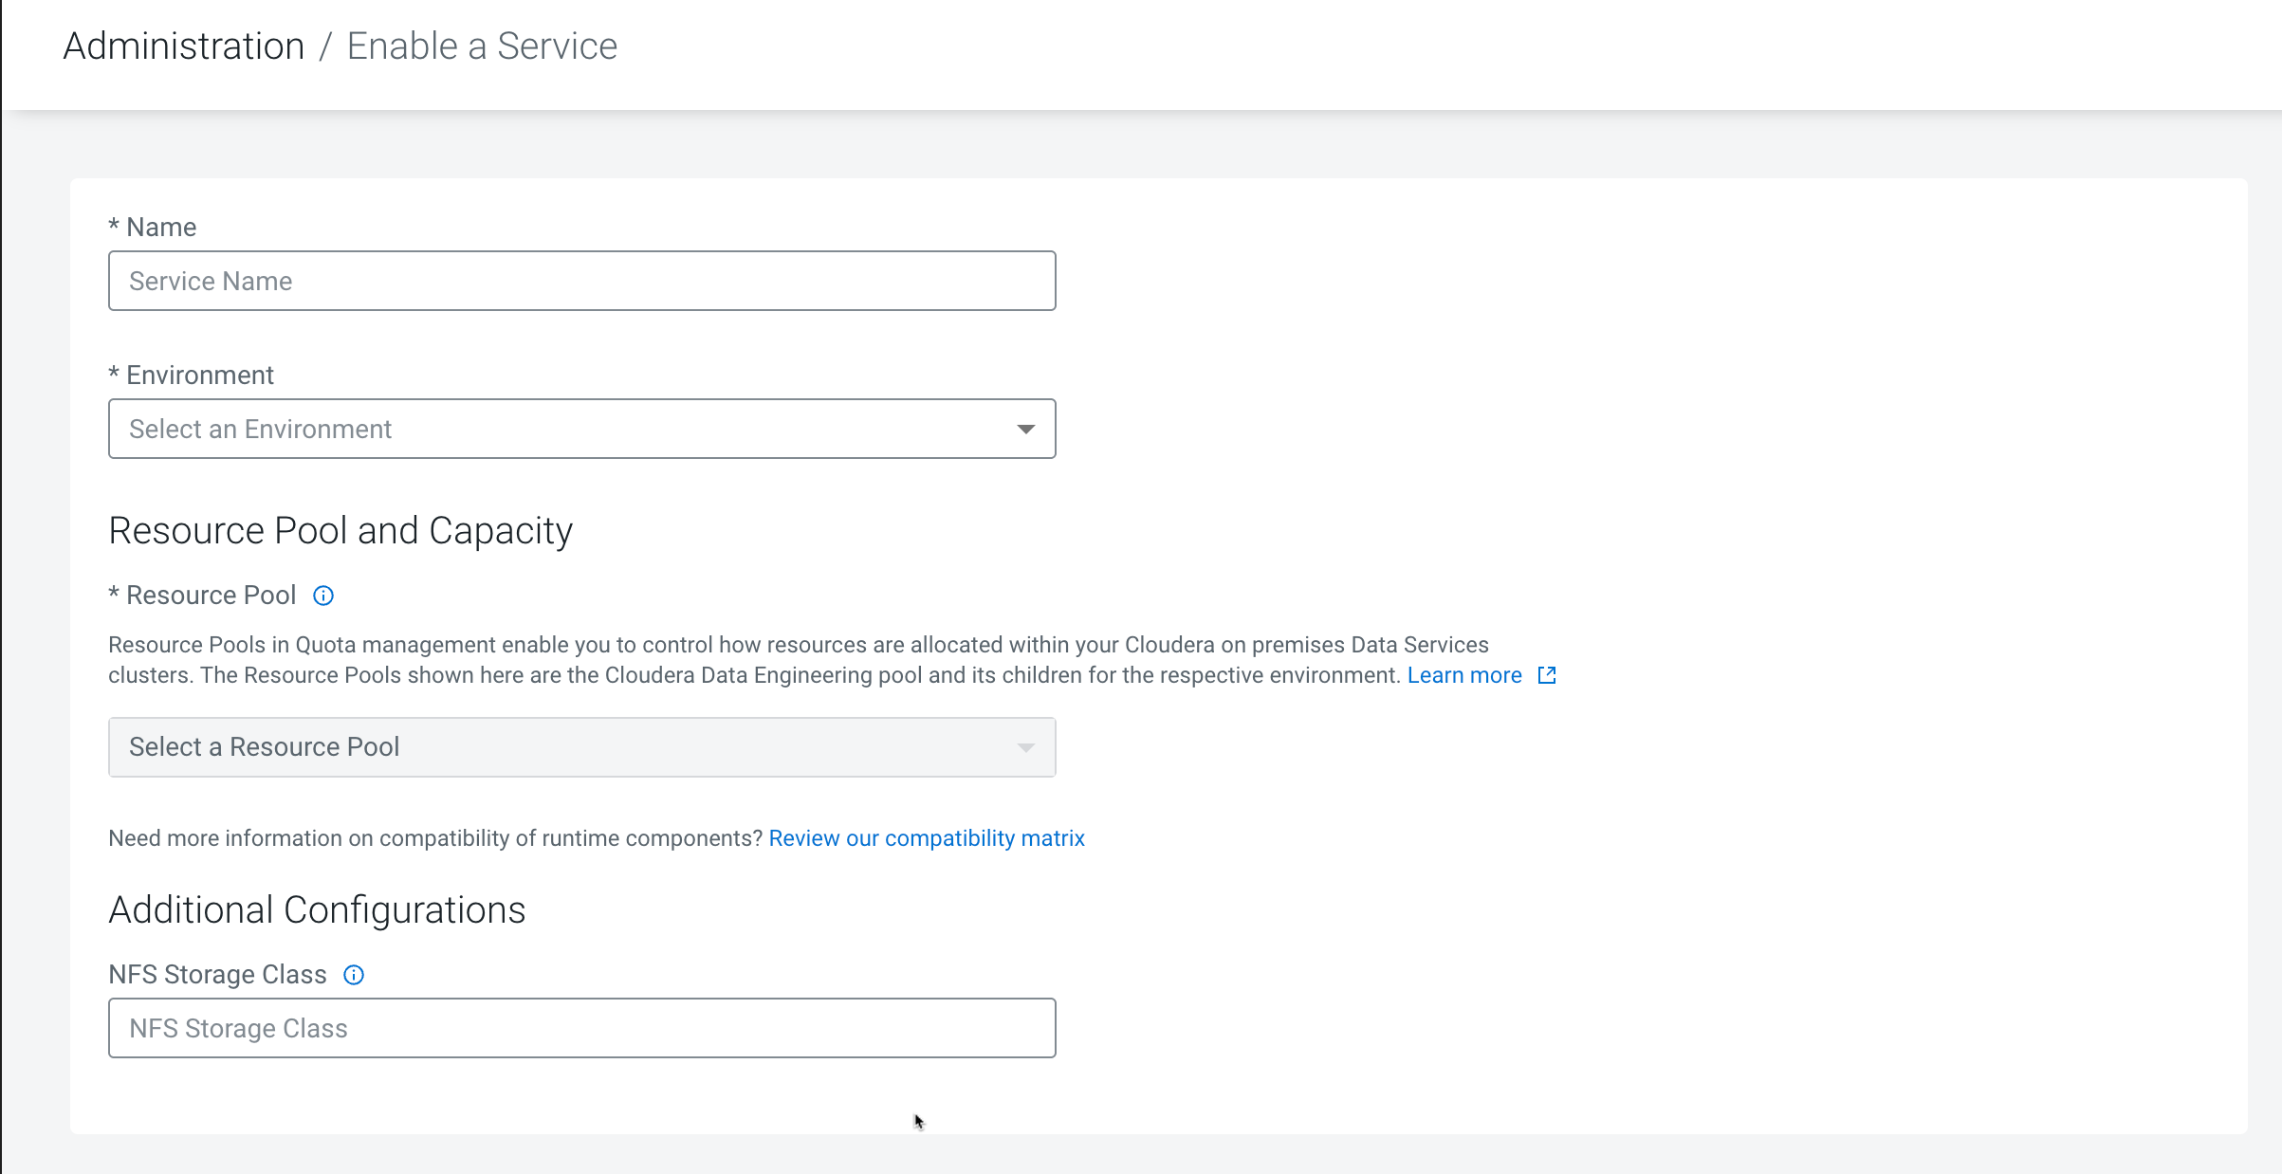Focus the Service Name input field
The width and height of the screenshot is (2282, 1174).
tap(580, 281)
